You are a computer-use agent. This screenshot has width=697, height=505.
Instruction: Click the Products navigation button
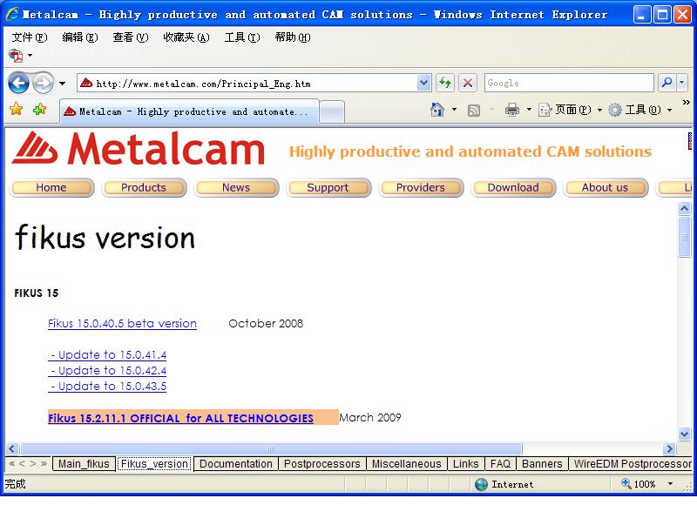click(144, 187)
